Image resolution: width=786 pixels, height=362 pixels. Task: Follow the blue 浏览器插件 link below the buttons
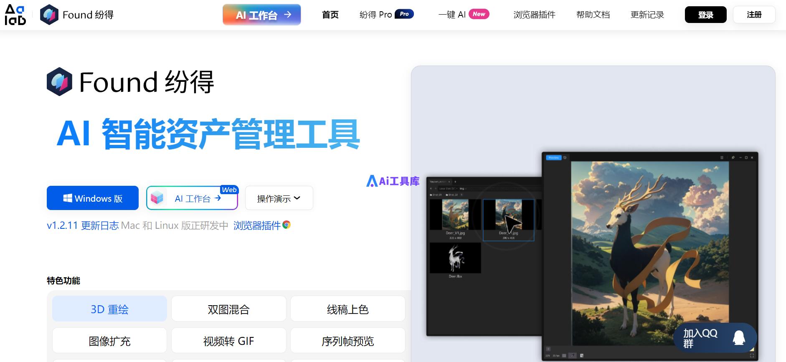pyautogui.click(x=257, y=225)
